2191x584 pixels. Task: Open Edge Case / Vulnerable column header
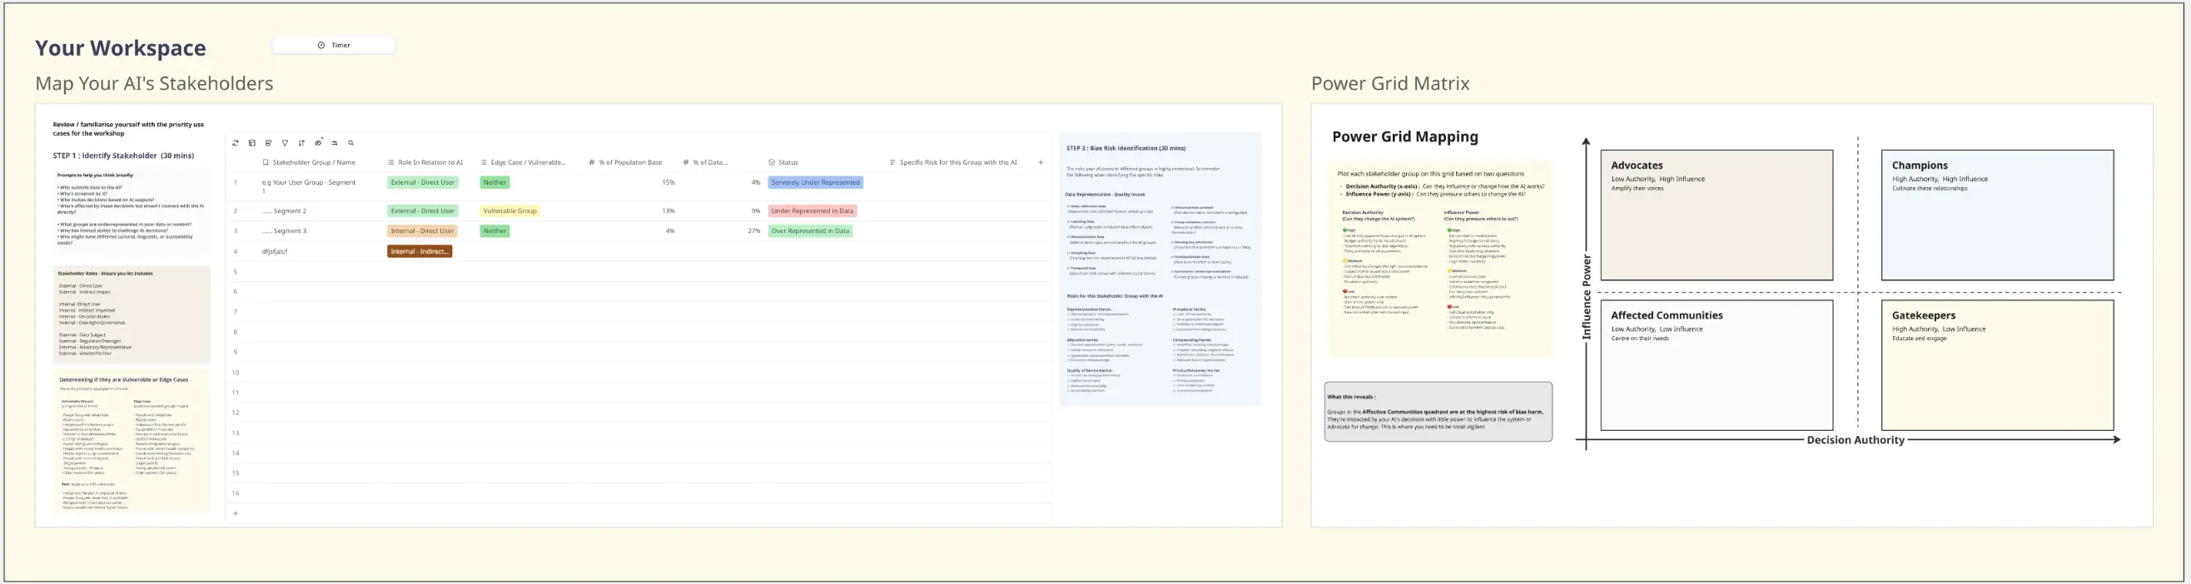(527, 162)
